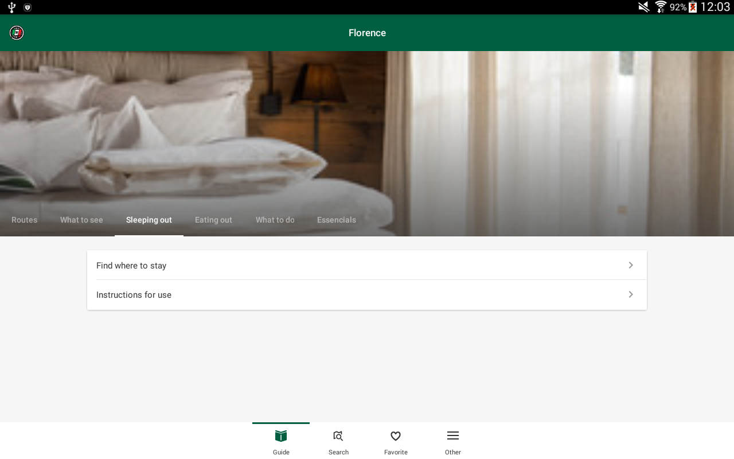Open Find where to stay entry
This screenshot has height=459, width=734.
point(367,265)
